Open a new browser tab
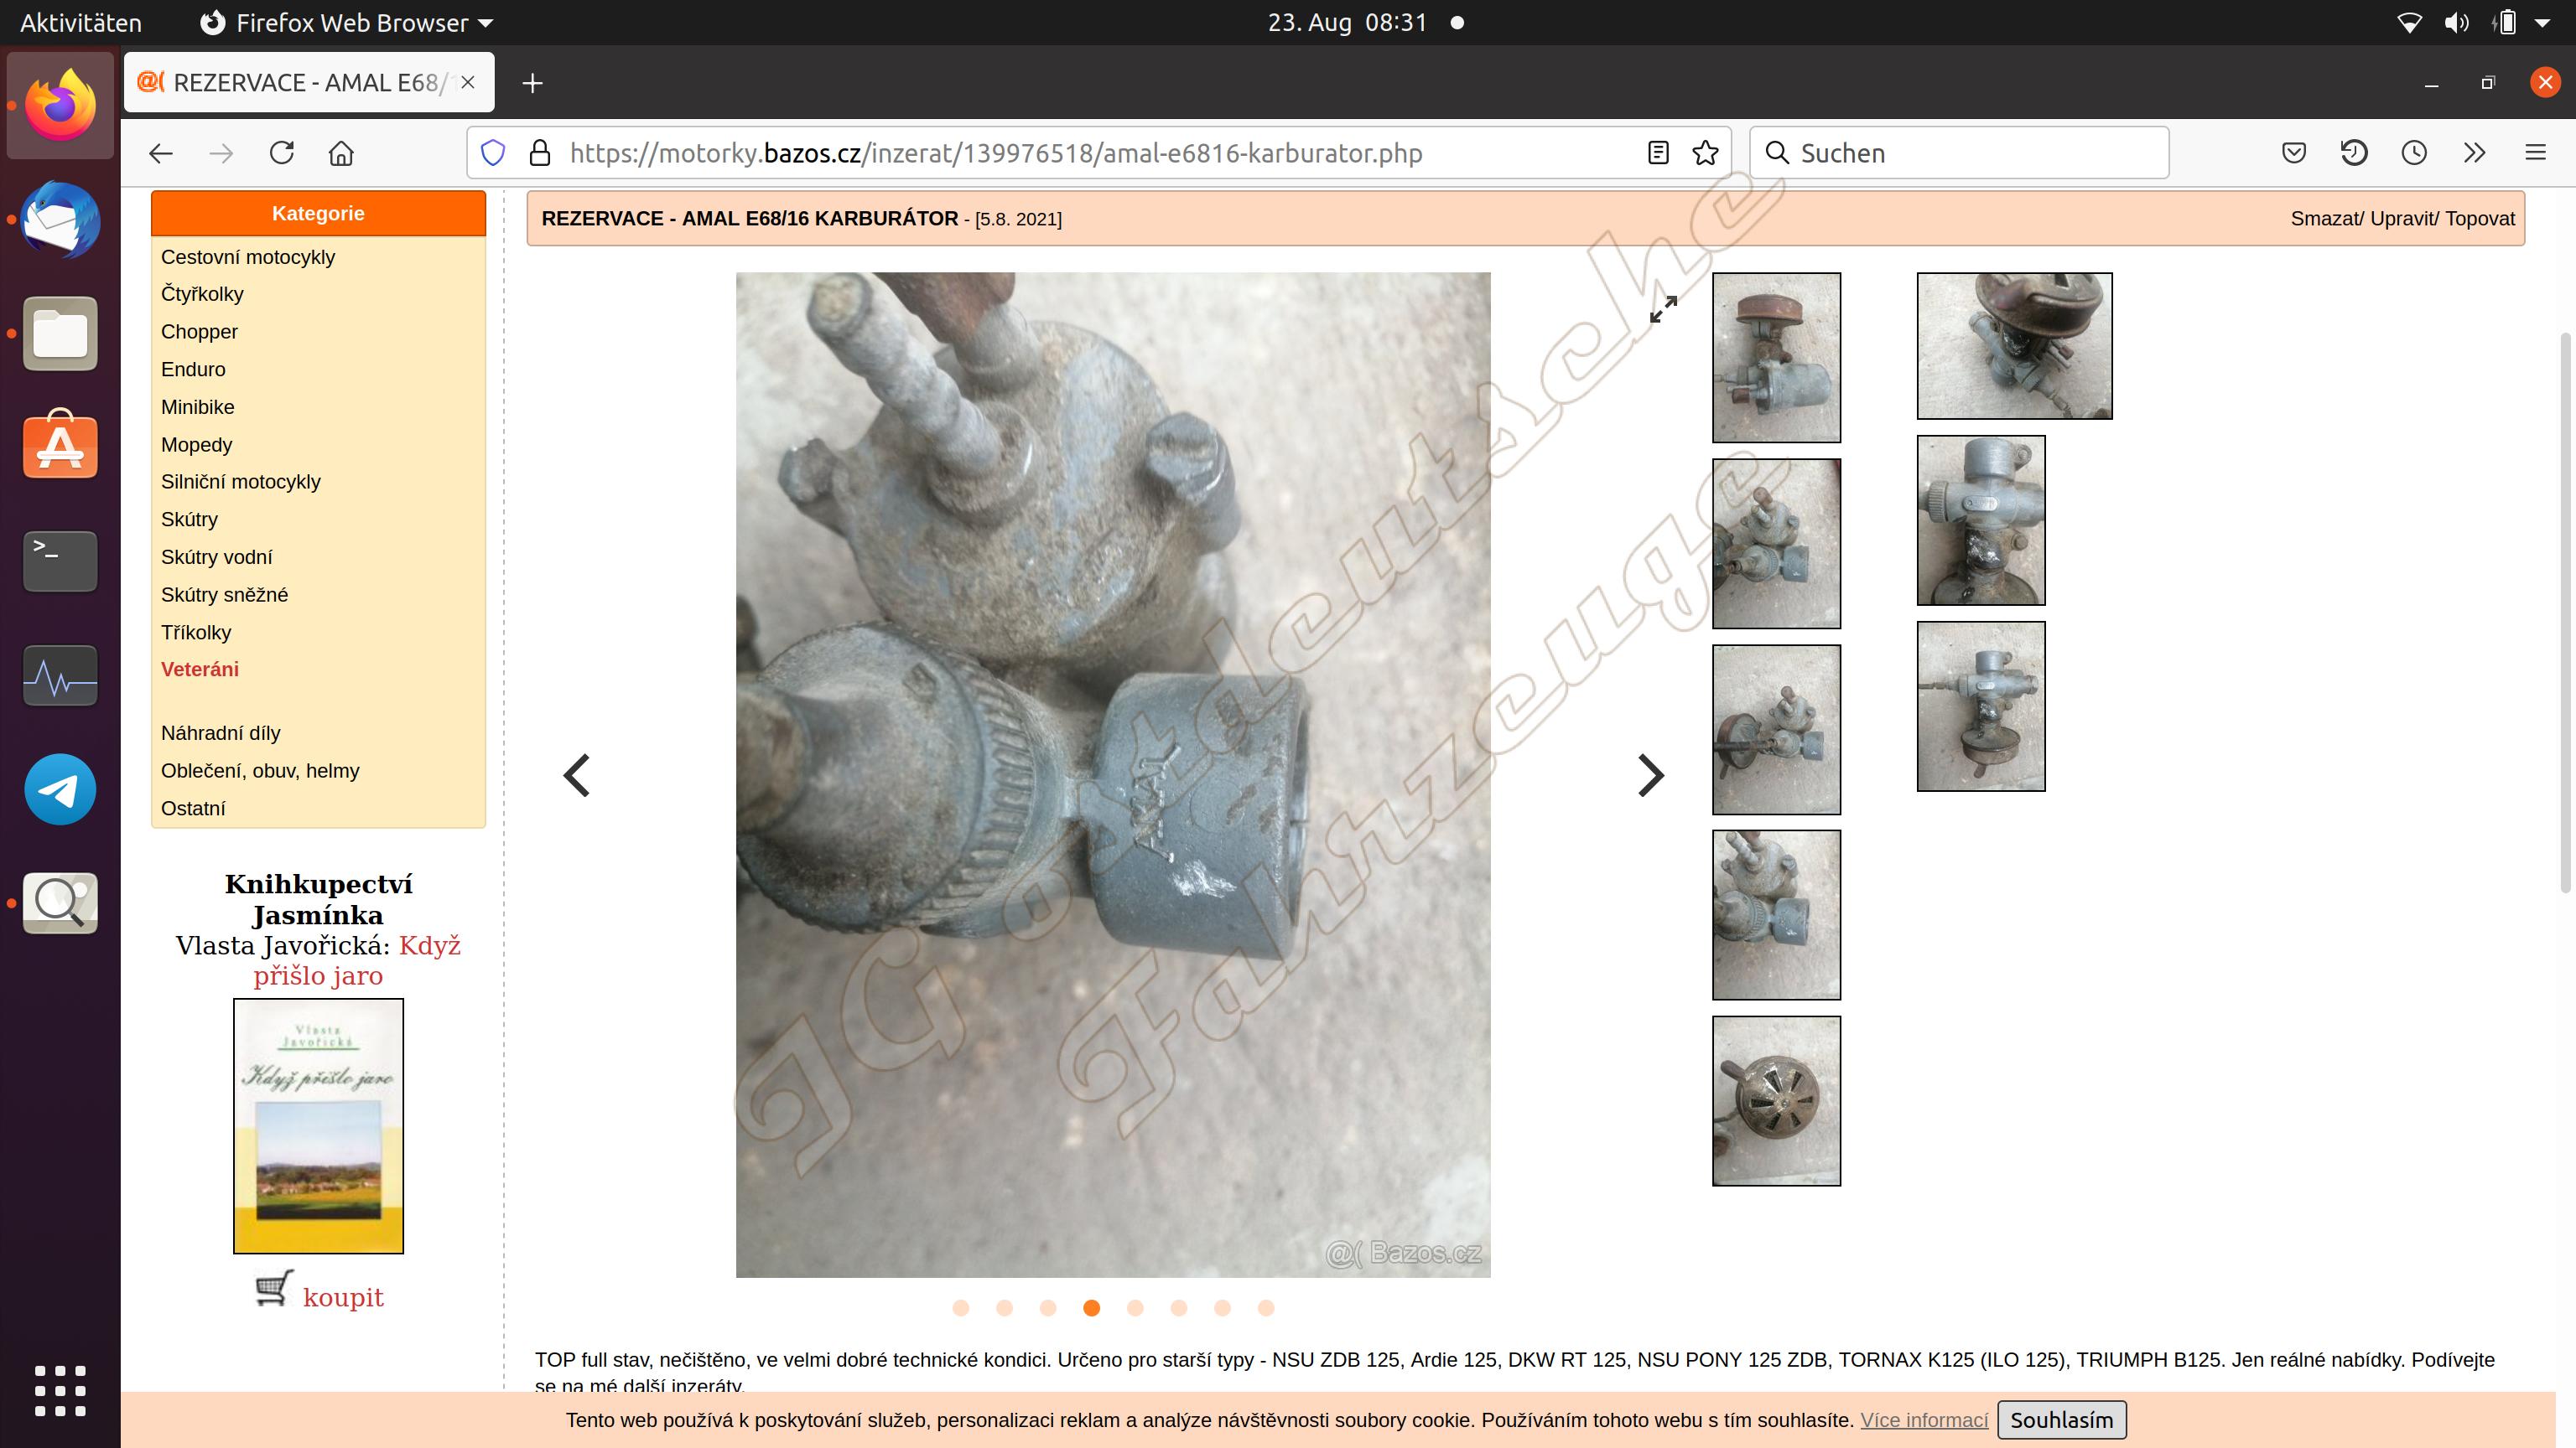The width and height of the screenshot is (2576, 1448). [533, 83]
